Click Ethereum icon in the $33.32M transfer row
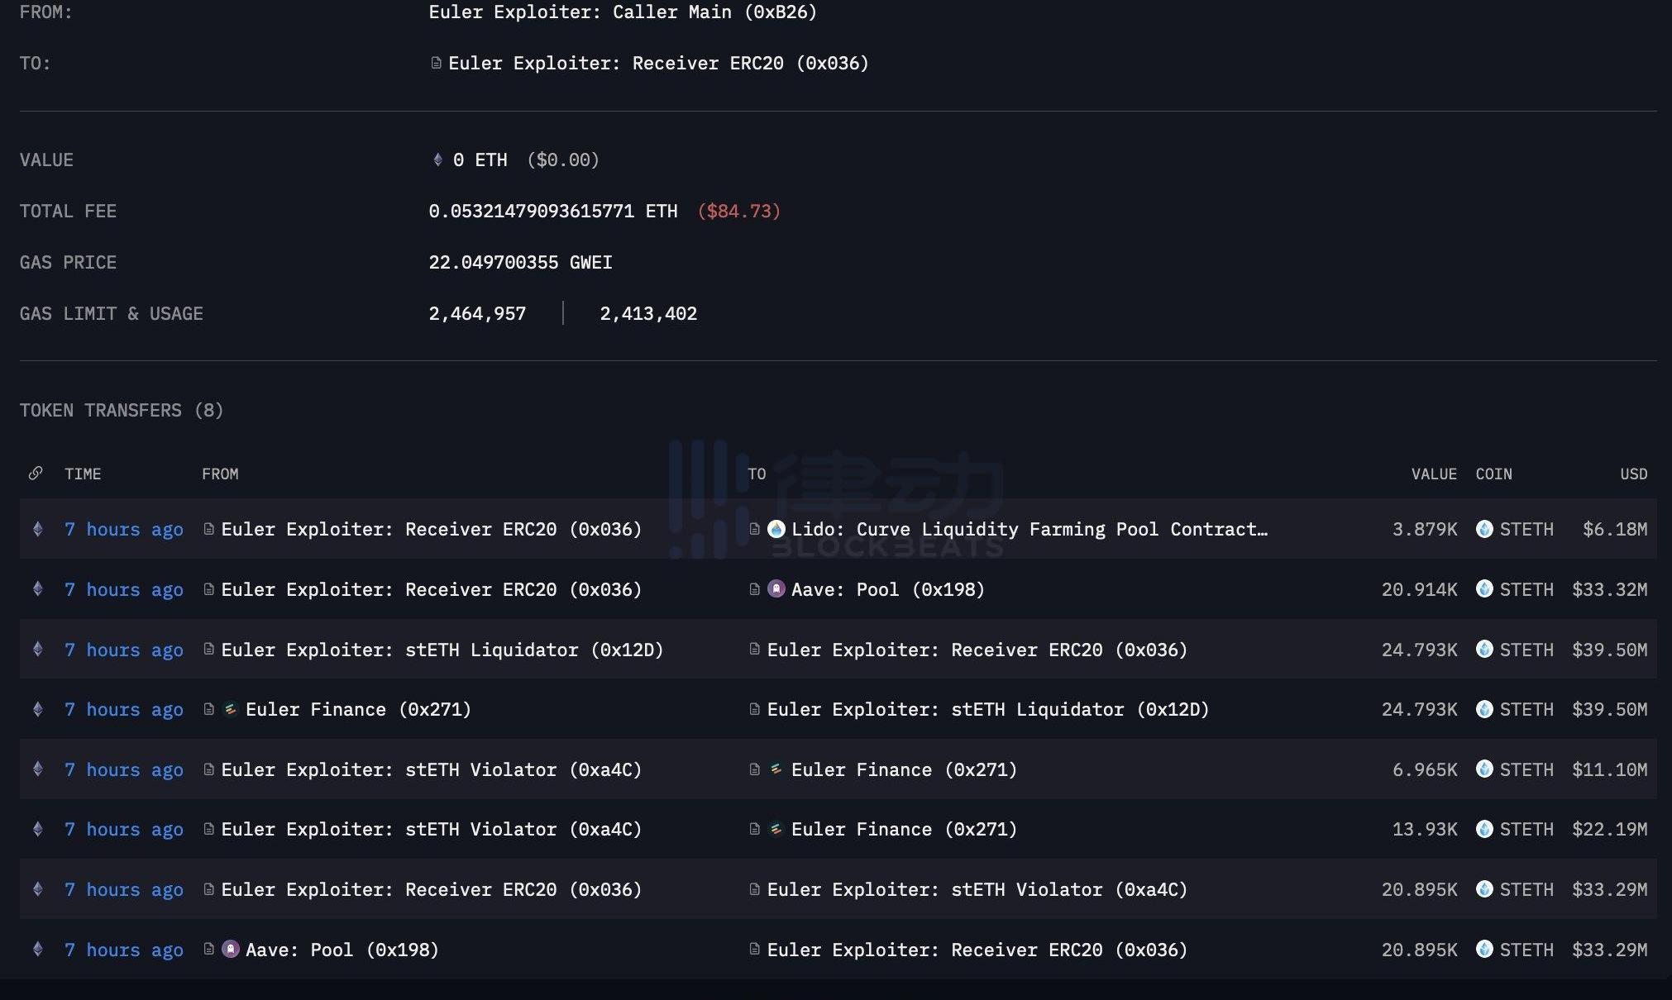The height and width of the screenshot is (1000, 1672). tap(37, 589)
